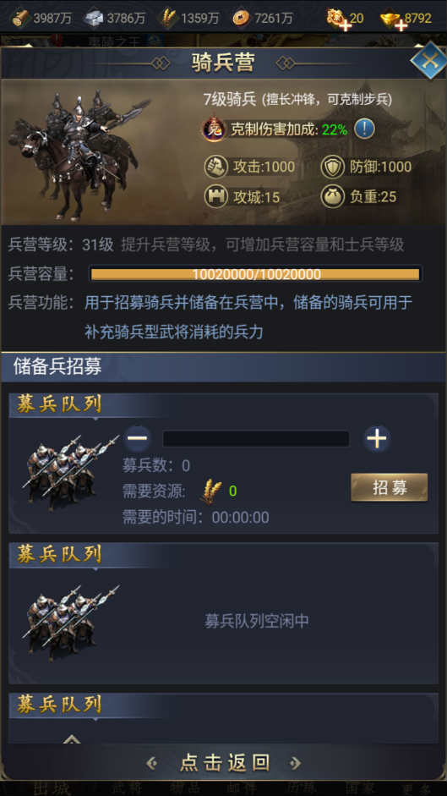The width and height of the screenshot is (447, 796).
Task: Increase recruit count with plus button
Action: click(377, 439)
